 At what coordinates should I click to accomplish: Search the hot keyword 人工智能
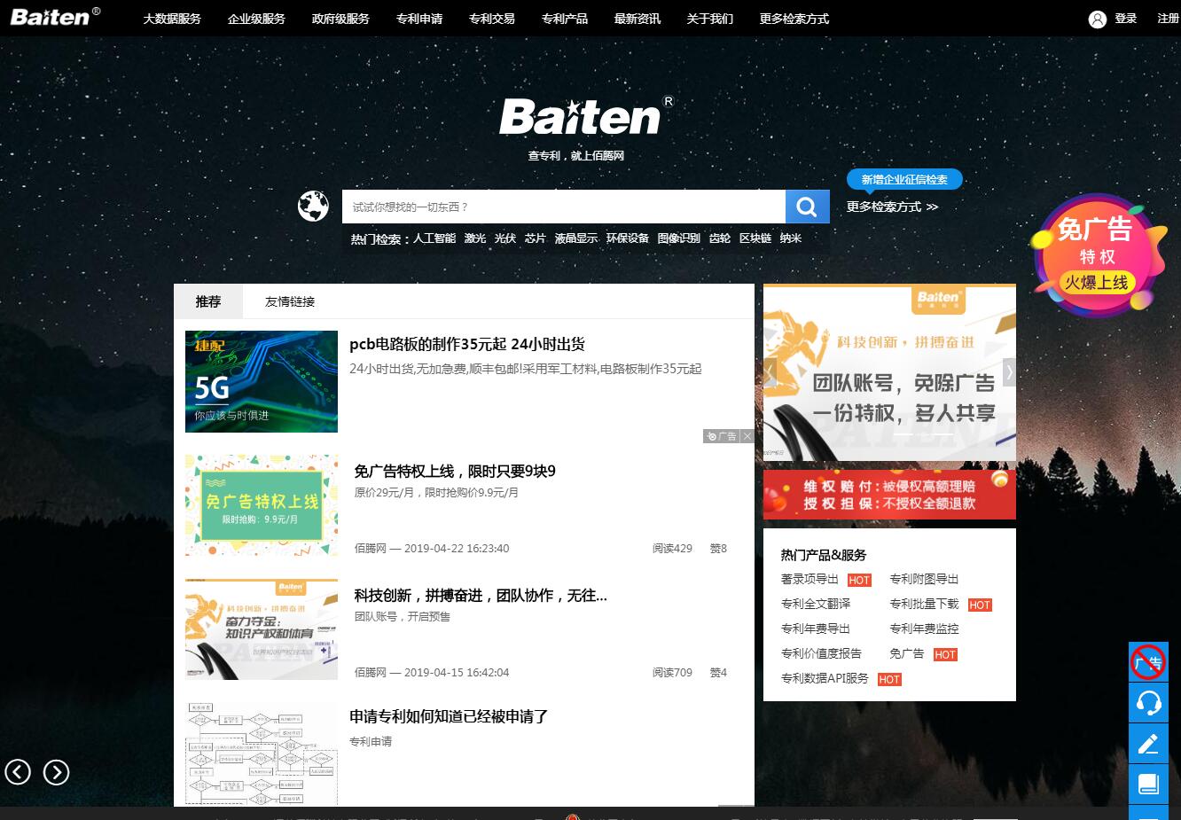pyautogui.click(x=434, y=238)
